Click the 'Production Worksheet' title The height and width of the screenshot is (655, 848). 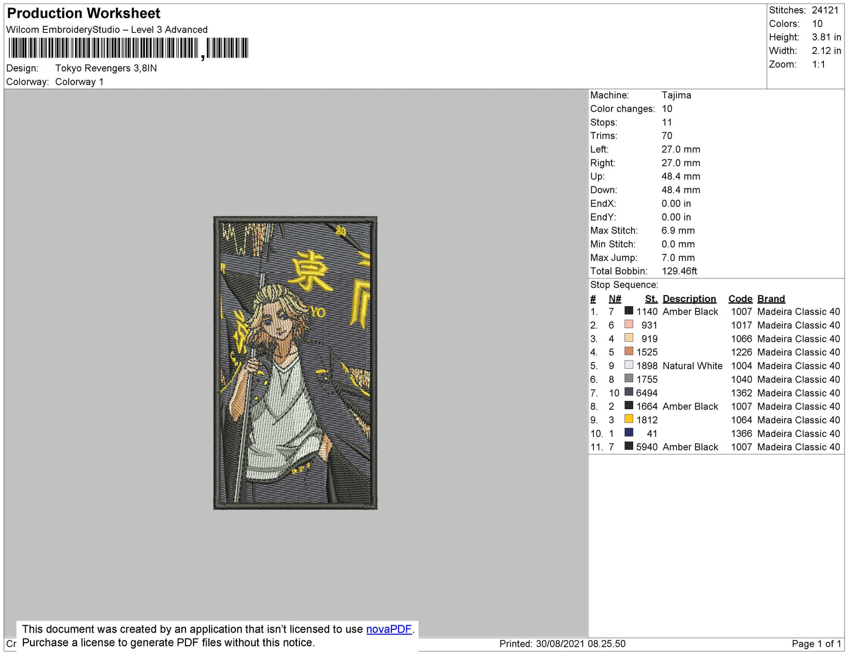(x=83, y=13)
